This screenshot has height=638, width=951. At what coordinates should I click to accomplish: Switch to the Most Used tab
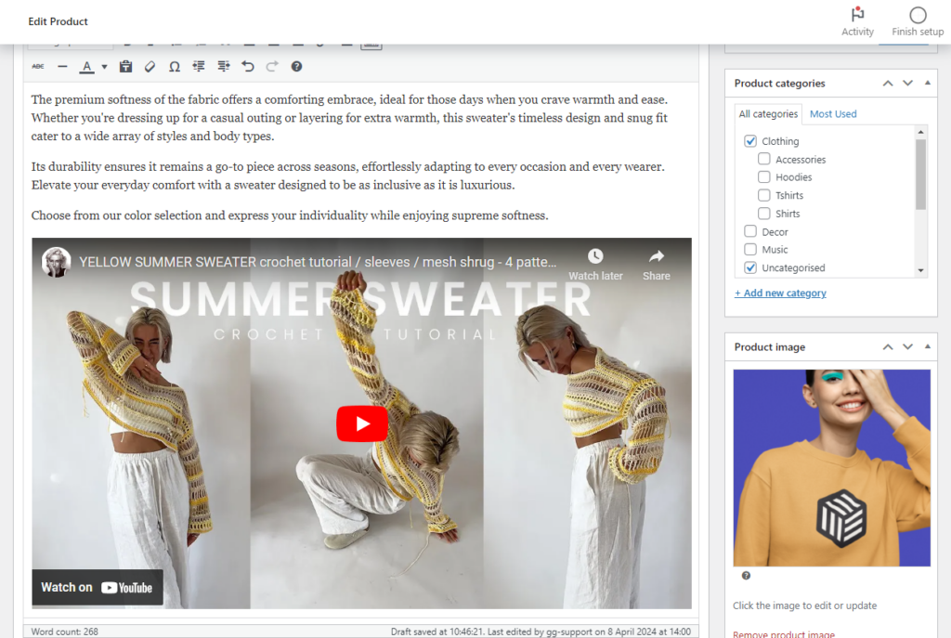(833, 114)
